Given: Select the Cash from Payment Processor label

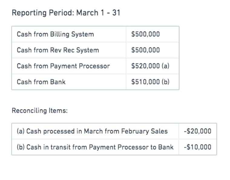Looking at the screenshot, I should 63,66.
